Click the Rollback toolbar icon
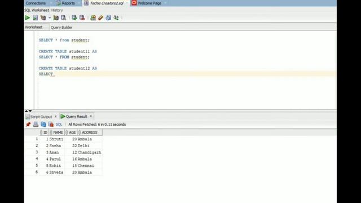Screen dimensions: 361x203 [x=82, y=17]
